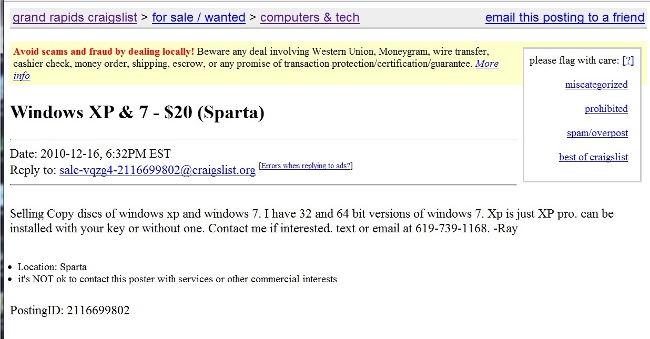Click the NOT ok to contact bullet text

177,279
